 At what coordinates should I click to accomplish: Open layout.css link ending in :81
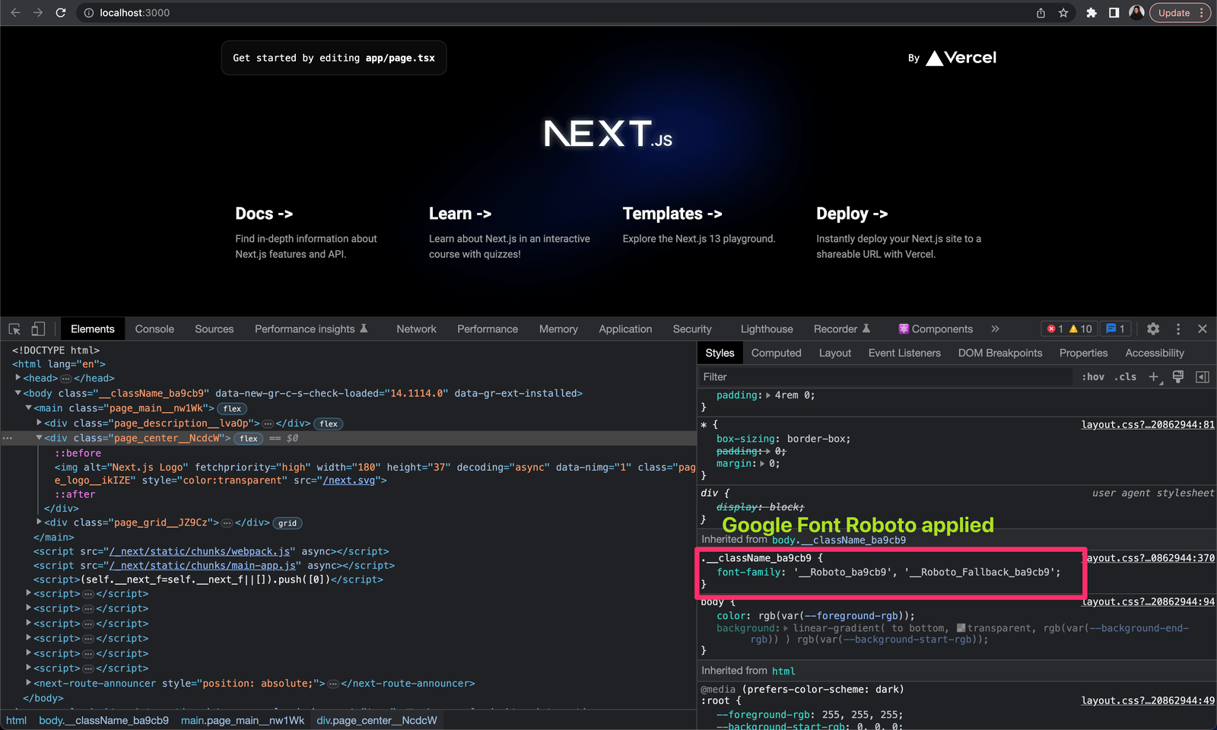point(1148,425)
